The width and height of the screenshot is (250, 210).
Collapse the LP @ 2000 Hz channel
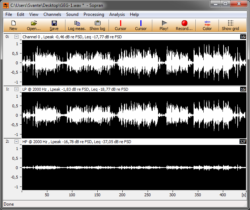16,89
